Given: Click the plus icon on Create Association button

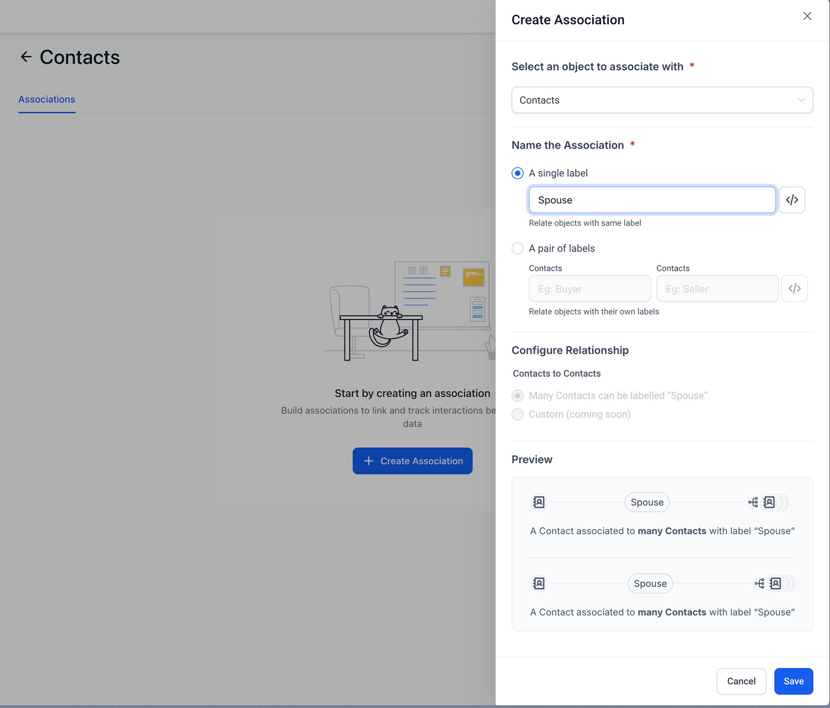Looking at the screenshot, I should click(x=368, y=461).
